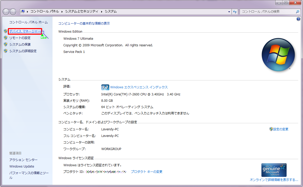Image resolution: width=303 pixels, height=187 pixels.
Task: Open help with question mark icon
Action: pos(298,19)
